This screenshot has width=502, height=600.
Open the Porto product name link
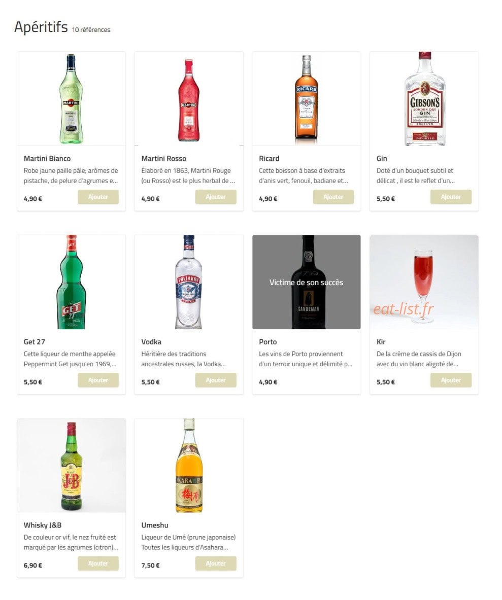click(x=267, y=342)
